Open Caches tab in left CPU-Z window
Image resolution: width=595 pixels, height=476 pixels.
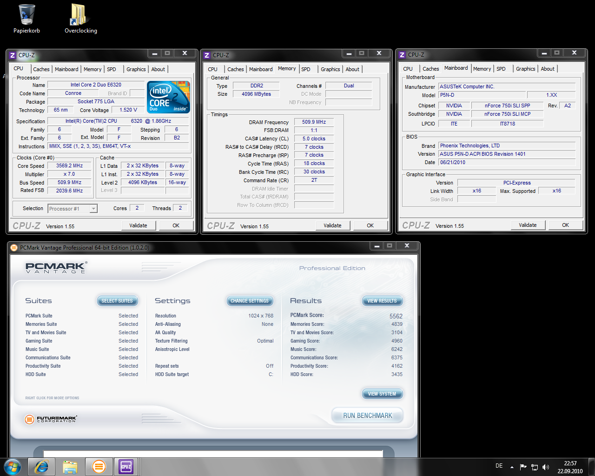pos(41,69)
